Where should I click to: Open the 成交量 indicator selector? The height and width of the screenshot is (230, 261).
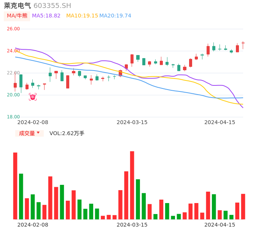coord(27,133)
